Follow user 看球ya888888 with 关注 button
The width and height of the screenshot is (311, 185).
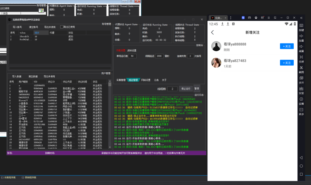click(x=287, y=46)
